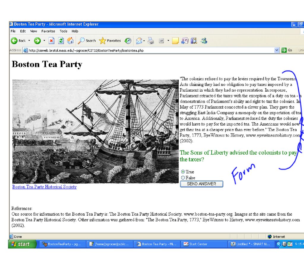The width and height of the screenshot is (304, 260).
Task: Select the False radio button
Action: tap(183, 178)
